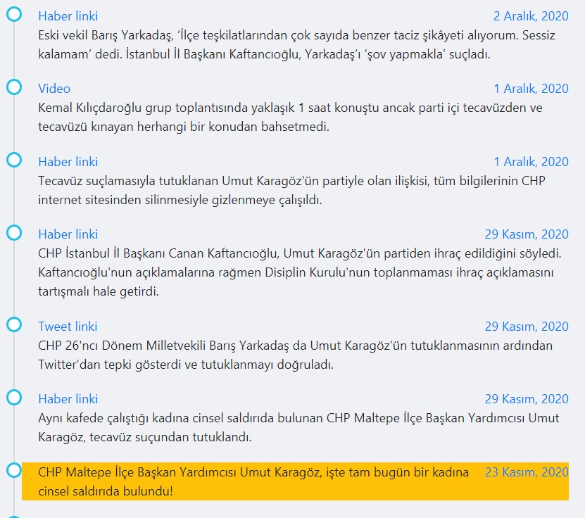Click the date on the Tweet linki entry
This screenshot has height=518, width=585.
point(526,327)
